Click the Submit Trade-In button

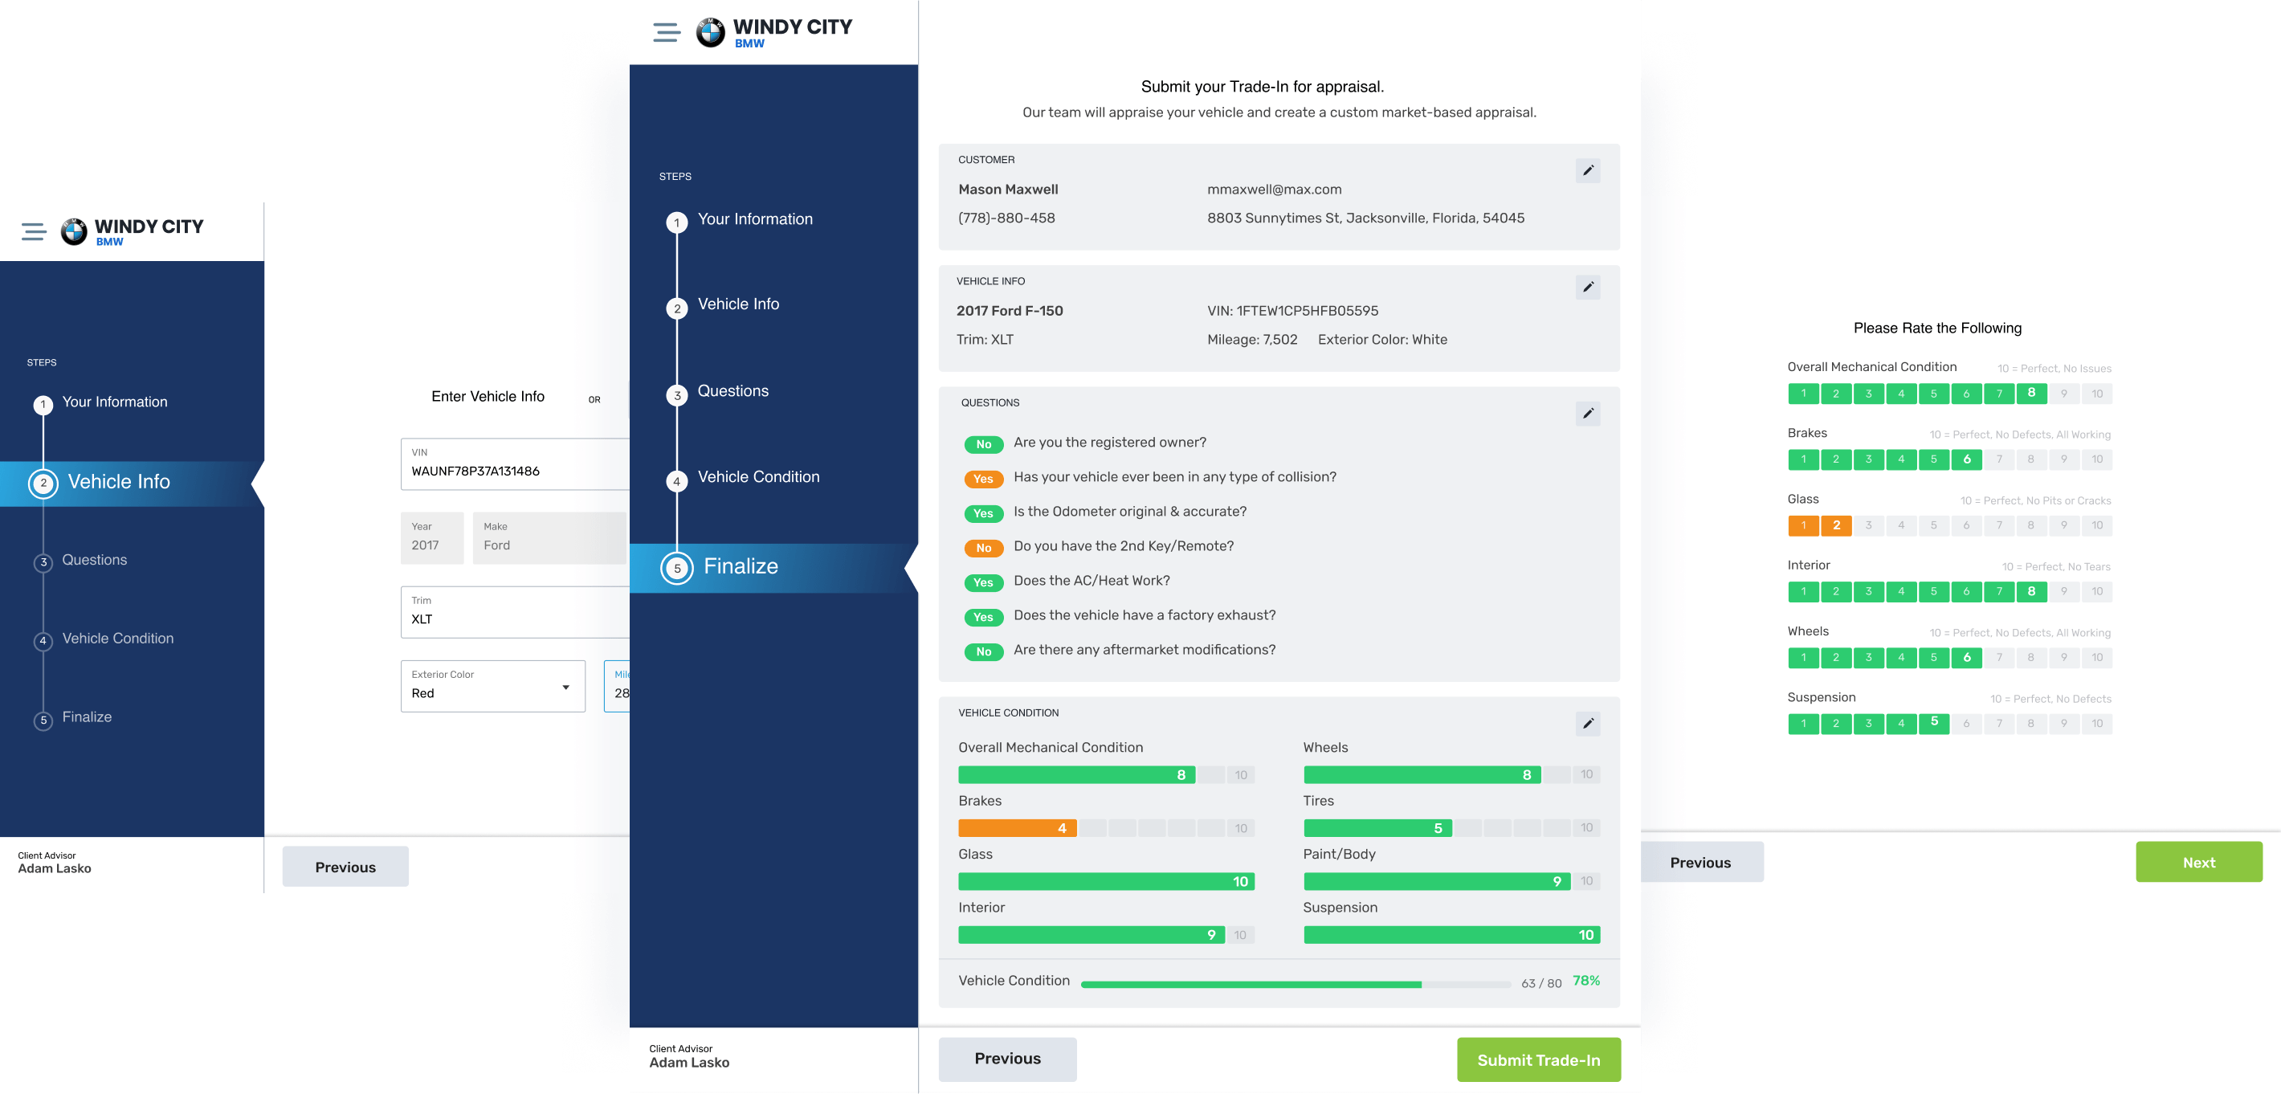click(1538, 1059)
